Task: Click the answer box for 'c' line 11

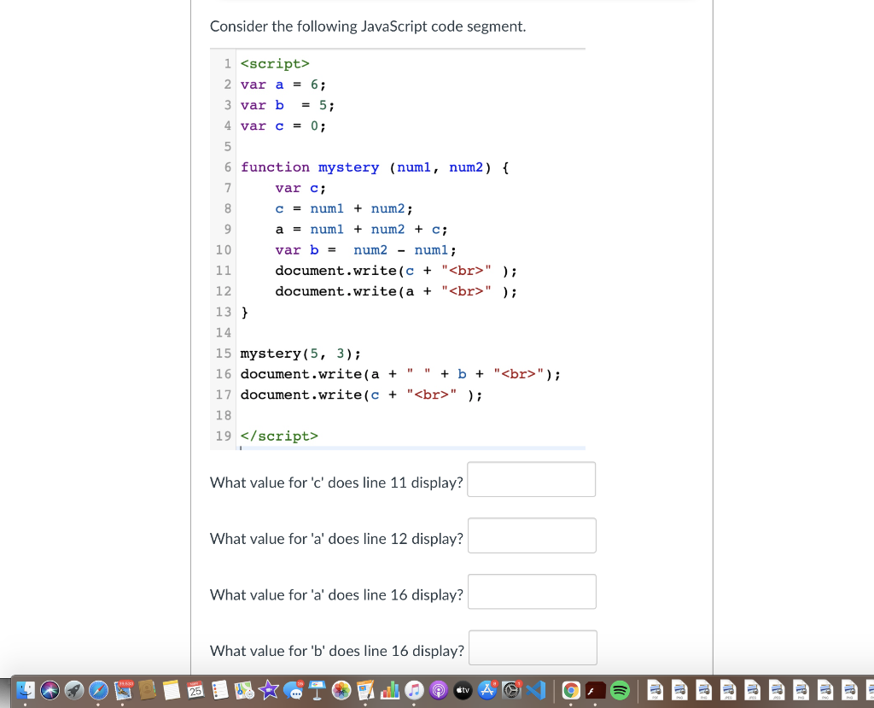Action: pos(531,479)
